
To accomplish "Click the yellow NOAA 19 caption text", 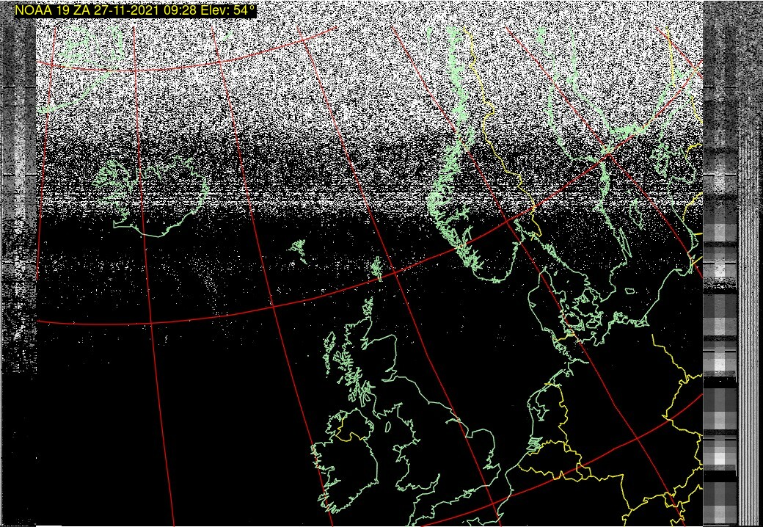I will pyautogui.click(x=136, y=11).
